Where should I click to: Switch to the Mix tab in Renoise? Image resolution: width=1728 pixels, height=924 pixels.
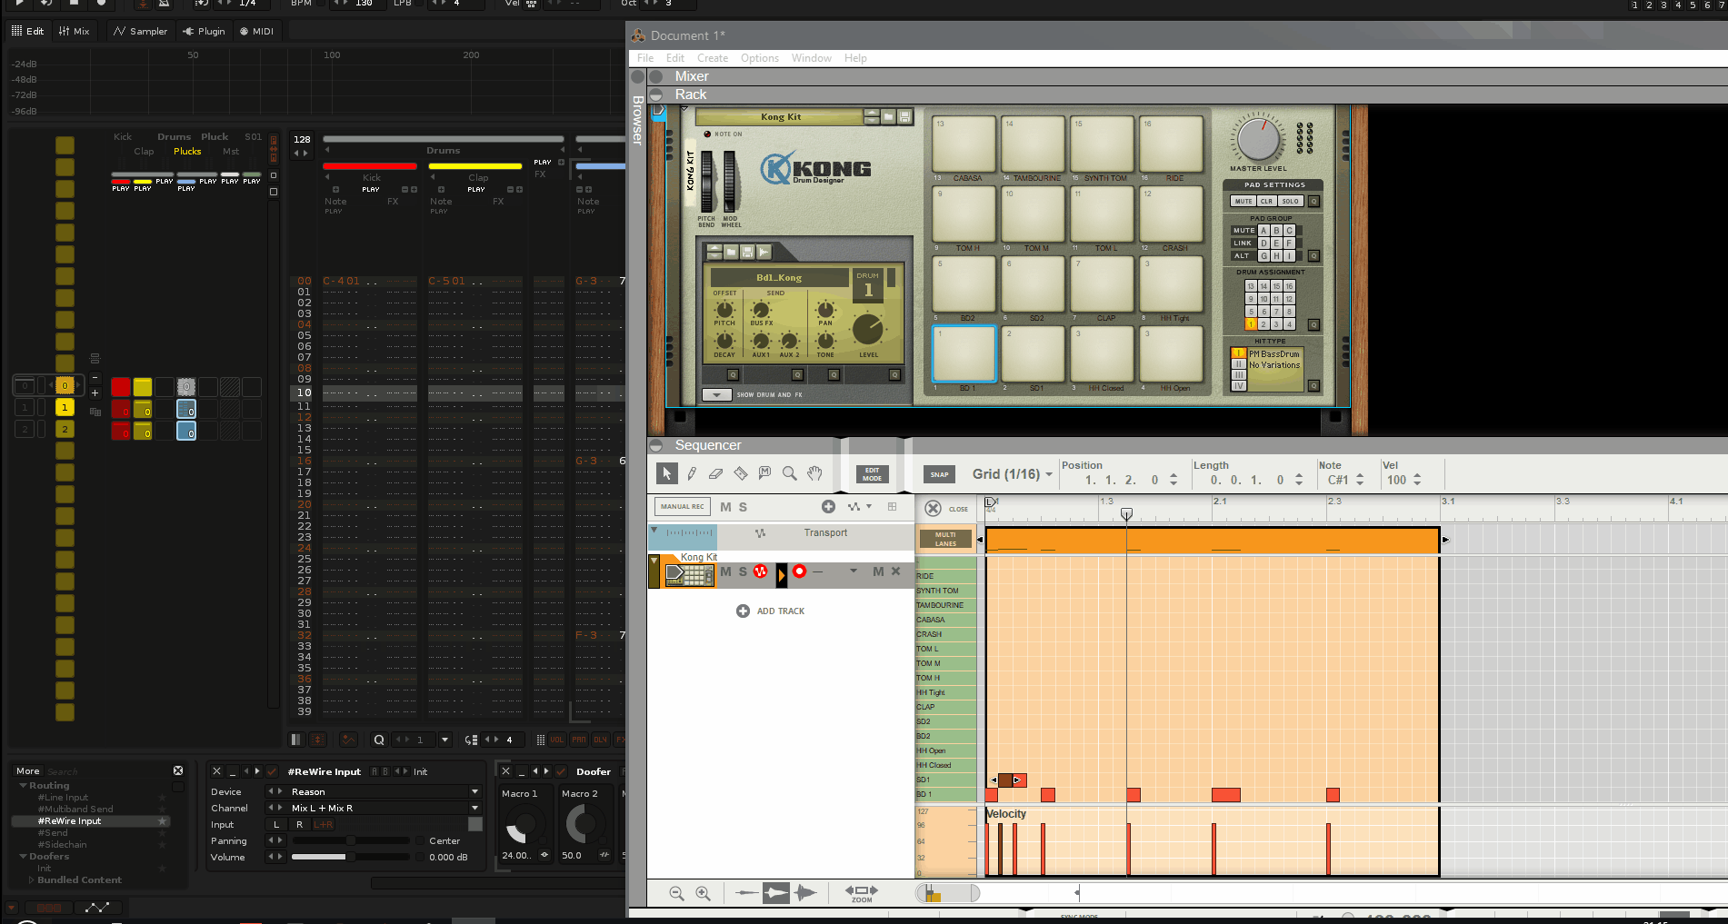(75, 31)
